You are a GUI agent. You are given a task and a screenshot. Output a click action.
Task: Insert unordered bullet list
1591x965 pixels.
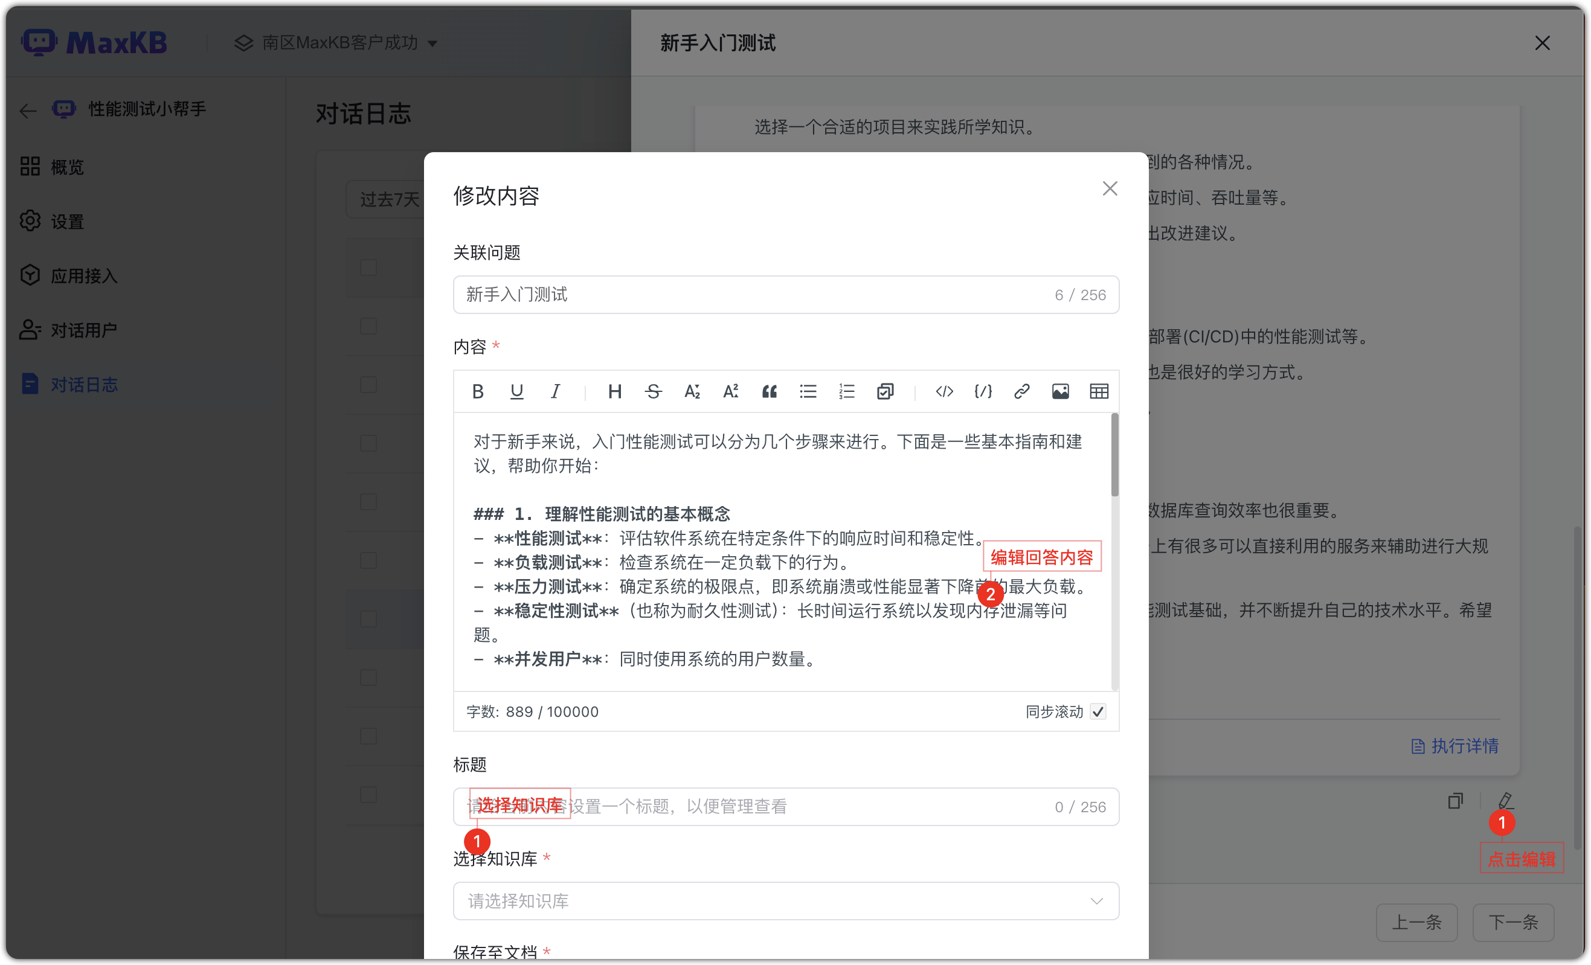pyautogui.click(x=808, y=391)
